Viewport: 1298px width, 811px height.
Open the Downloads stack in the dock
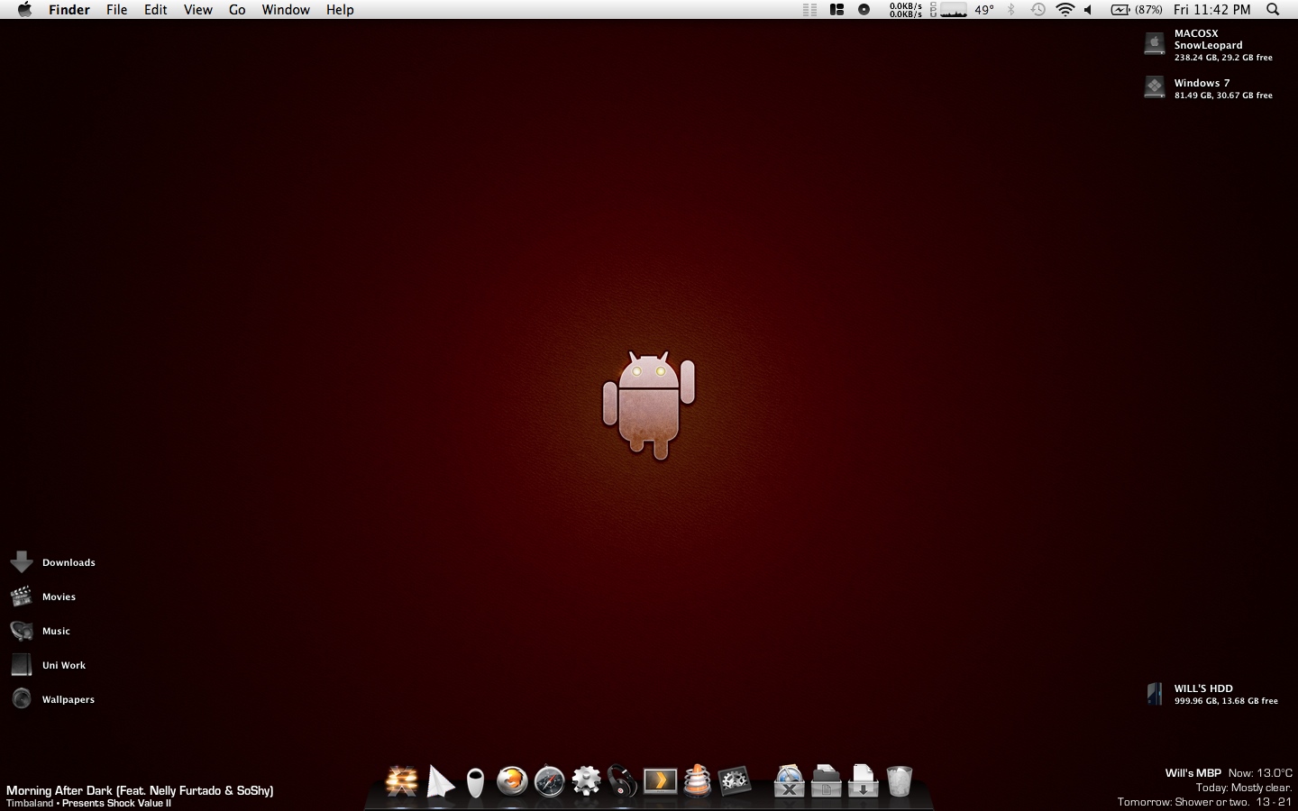pyautogui.click(x=863, y=780)
